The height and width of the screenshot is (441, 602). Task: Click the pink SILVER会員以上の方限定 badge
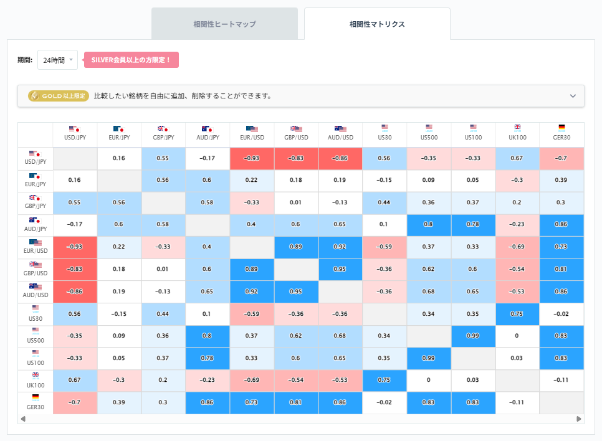point(131,60)
